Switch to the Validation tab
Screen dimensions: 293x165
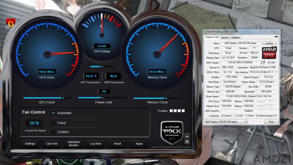coord(236,37)
